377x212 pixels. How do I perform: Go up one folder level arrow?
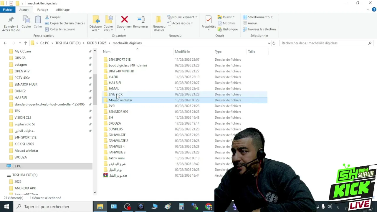pyautogui.click(x=26, y=43)
